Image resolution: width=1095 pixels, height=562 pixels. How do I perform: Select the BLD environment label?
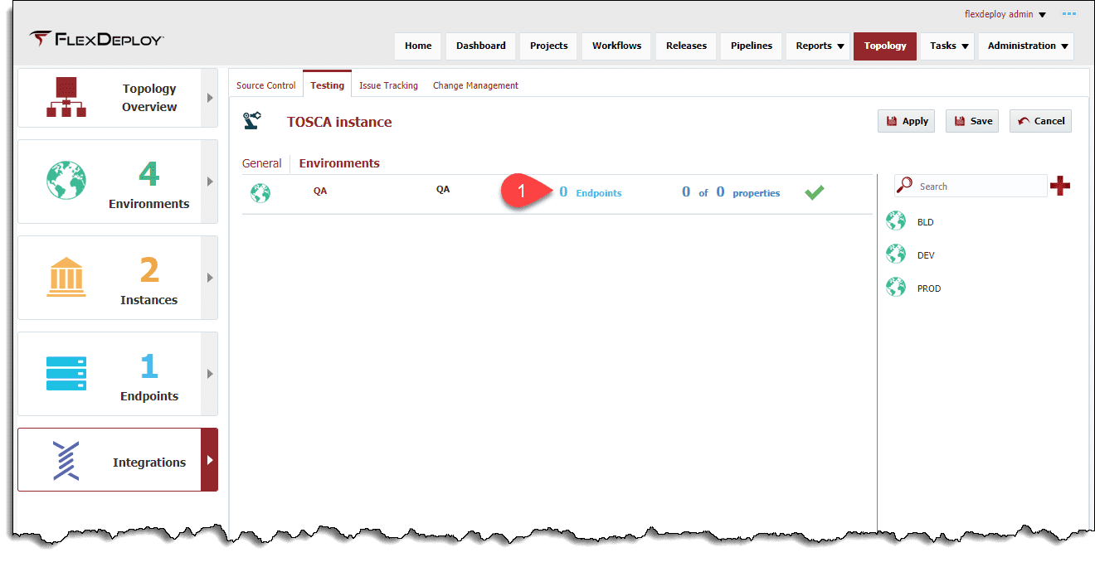click(x=926, y=222)
